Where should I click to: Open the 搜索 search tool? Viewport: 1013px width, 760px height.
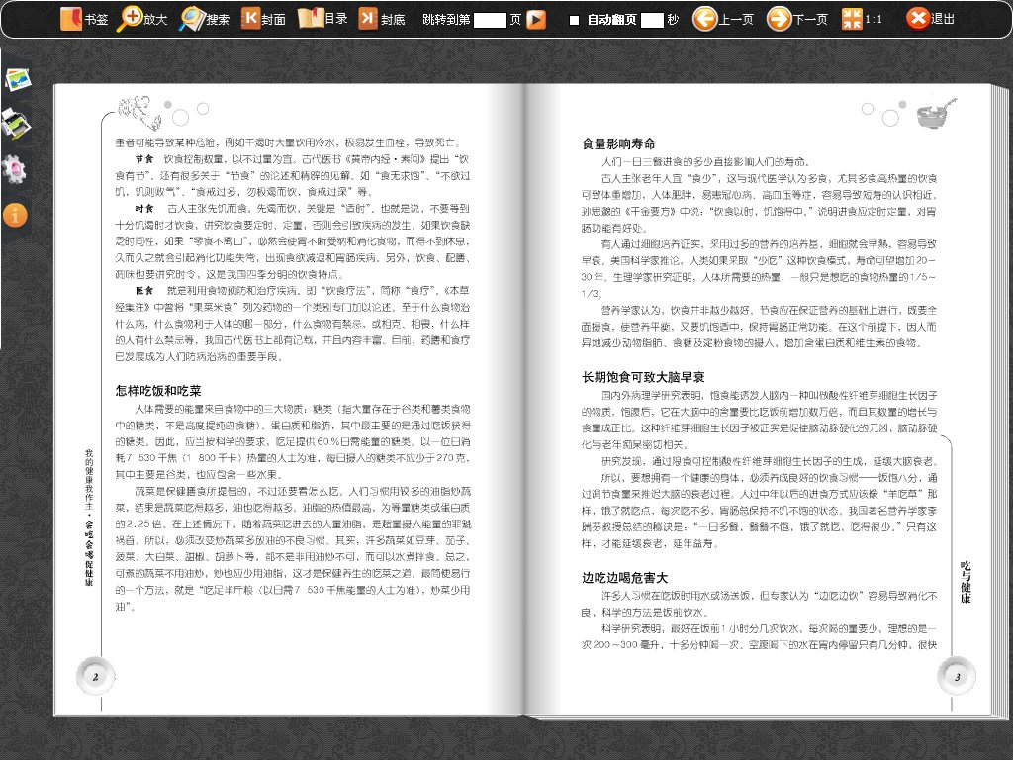pos(204,19)
